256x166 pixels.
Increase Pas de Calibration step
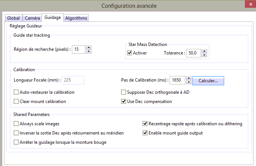[x=189, y=78]
